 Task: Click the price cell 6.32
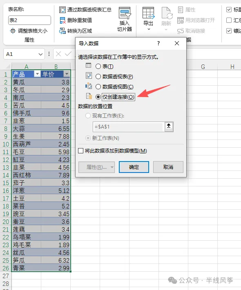coord(56,260)
